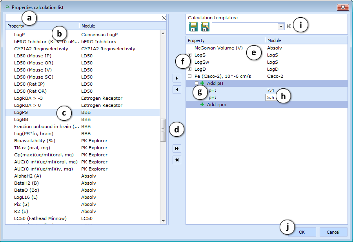Select LD50 (Mouse IV) row
Viewport: 353px width, 242px height.
(83, 70)
